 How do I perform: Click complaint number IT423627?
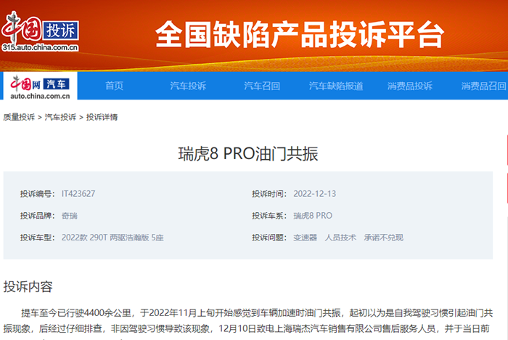[x=78, y=194]
